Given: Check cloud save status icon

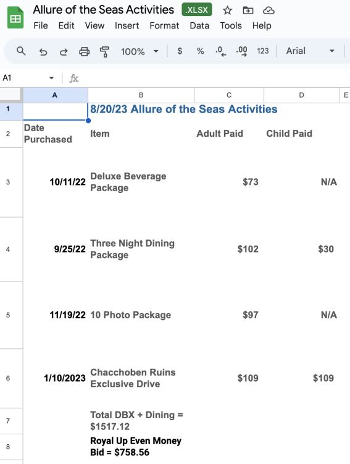Looking at the screenshot, I should [269, 11].
